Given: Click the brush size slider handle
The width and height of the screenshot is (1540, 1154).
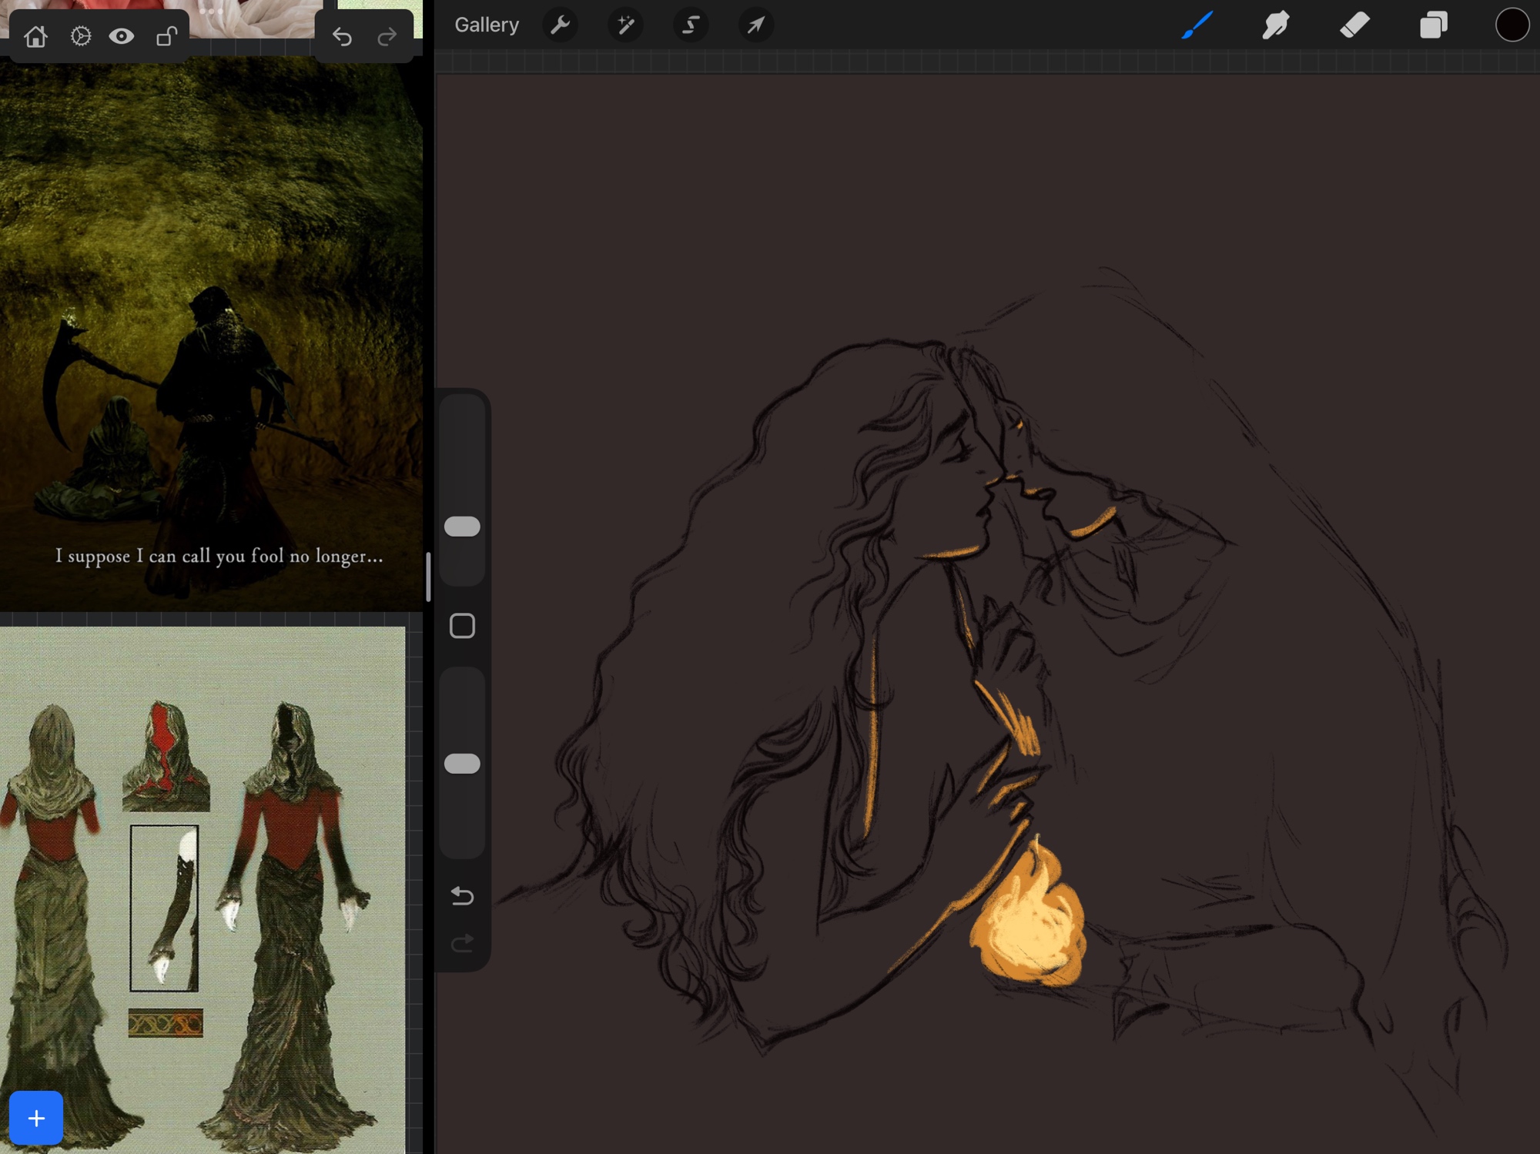Looking at the screenshot, I should point(462,527).
